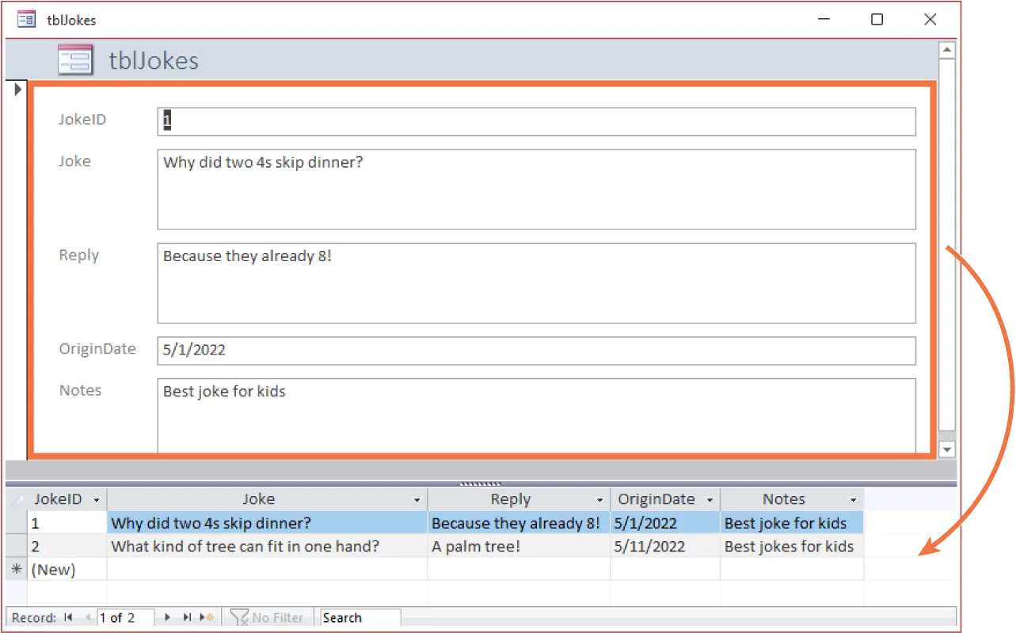Open the OriginDate column filter dropdown
The width and height of the screenshot is (1016, 633).
pyautogui.click(x=710, y=499)
